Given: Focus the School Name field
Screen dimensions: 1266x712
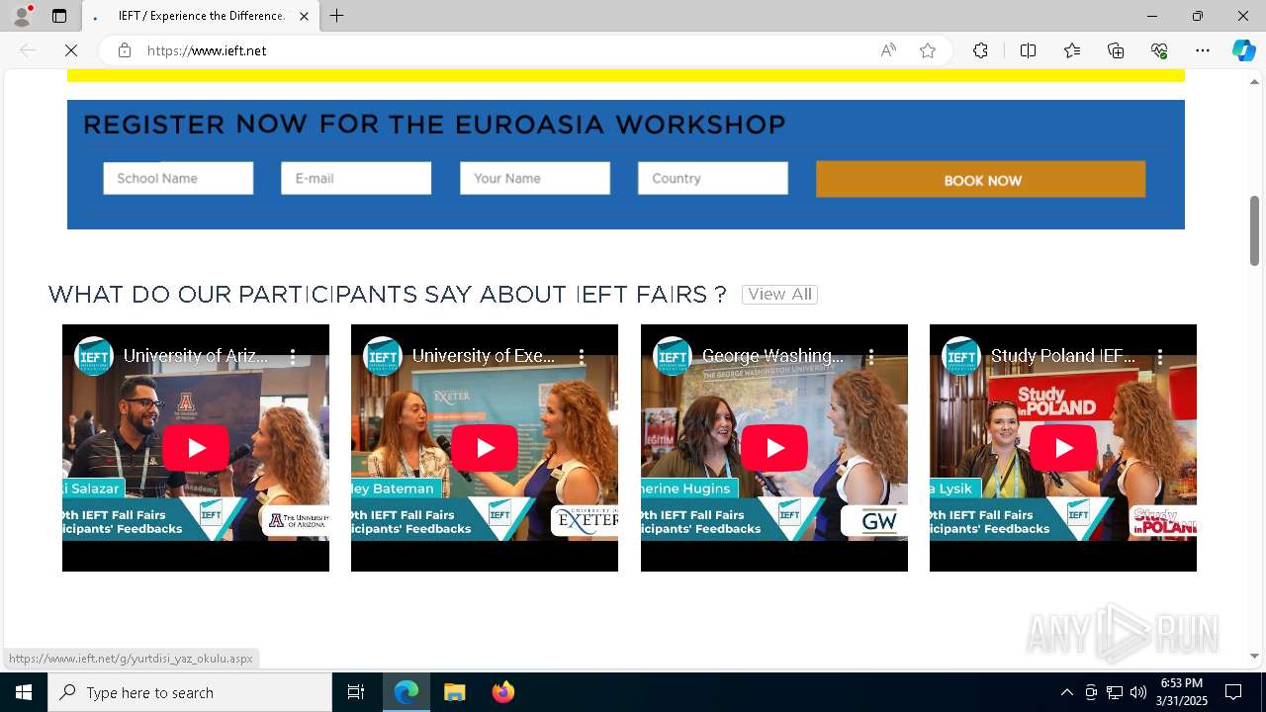Looking at the screenshot, I should click(x=178, y=178).
